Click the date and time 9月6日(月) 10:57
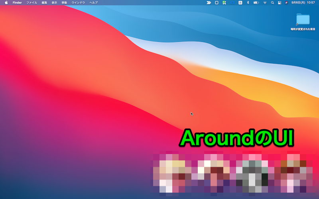The width and height of the screenshot is (319, 199). tap(303, 3)
